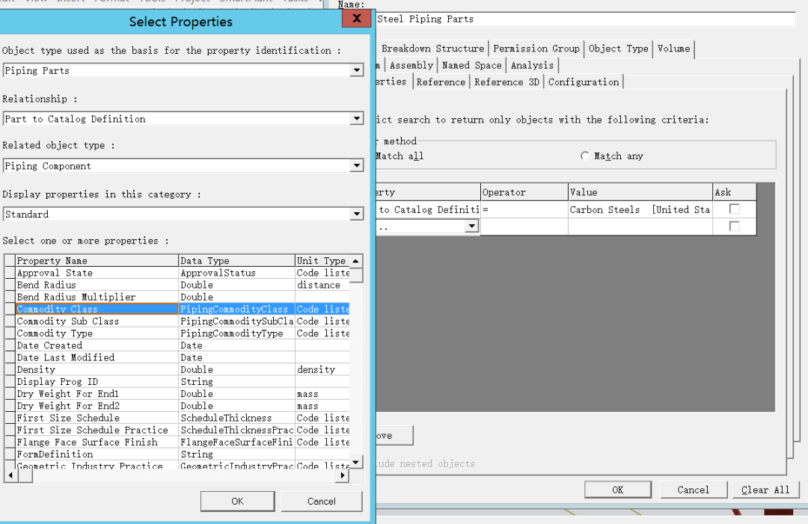This screenshot has height=524, width=808.
Task: Expand the Standard category dropdown
Action: pyautogui.click(x=357, y=214)
